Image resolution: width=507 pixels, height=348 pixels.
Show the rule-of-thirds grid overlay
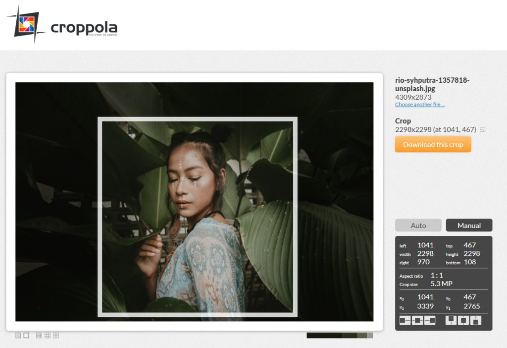[x=48, y=336]
